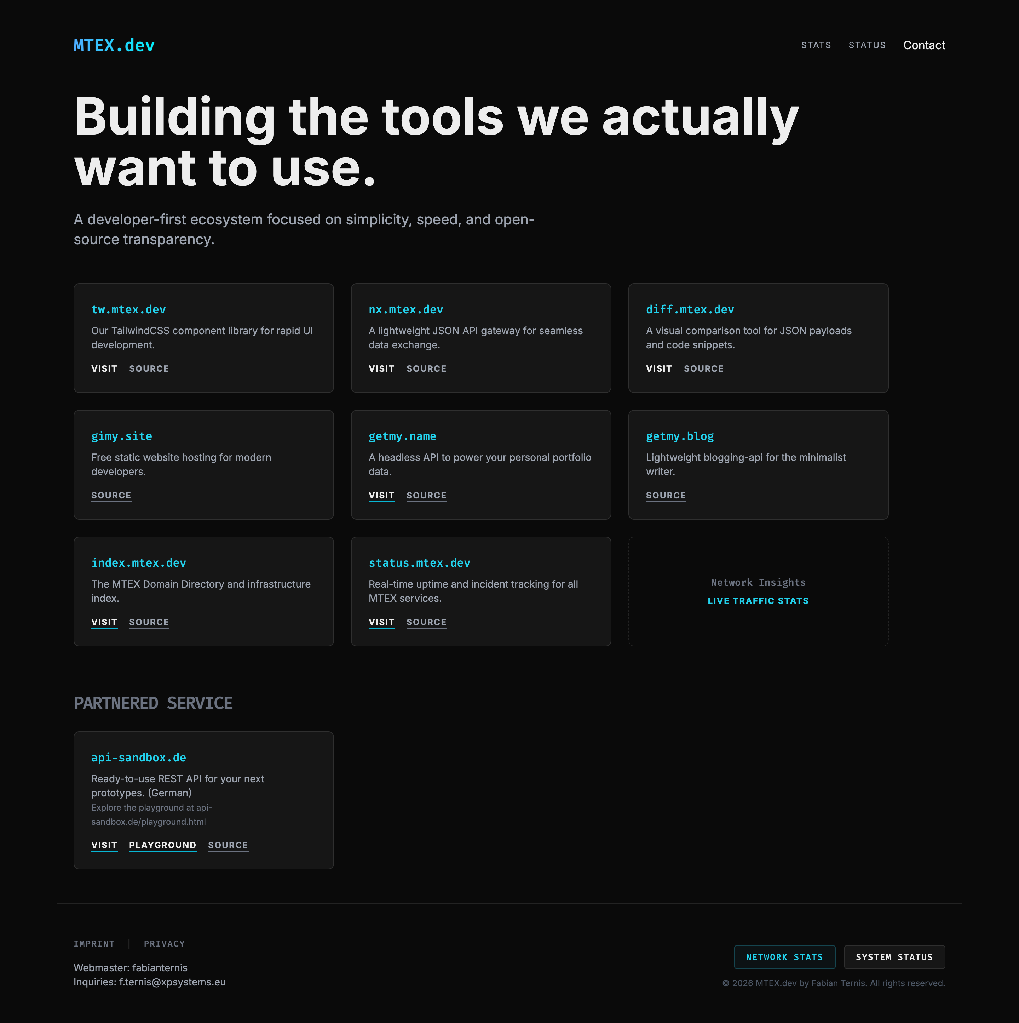View SOURCE for gimy.site hosting
The height and width of the screenshot is (1023, 1019).
111,495
